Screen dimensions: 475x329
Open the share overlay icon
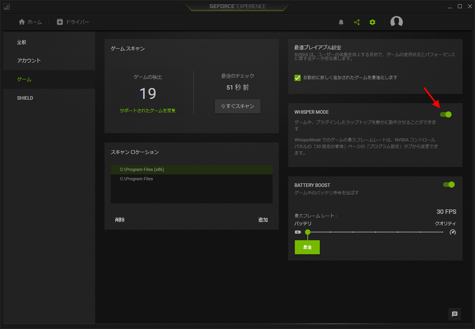(357, 22)
